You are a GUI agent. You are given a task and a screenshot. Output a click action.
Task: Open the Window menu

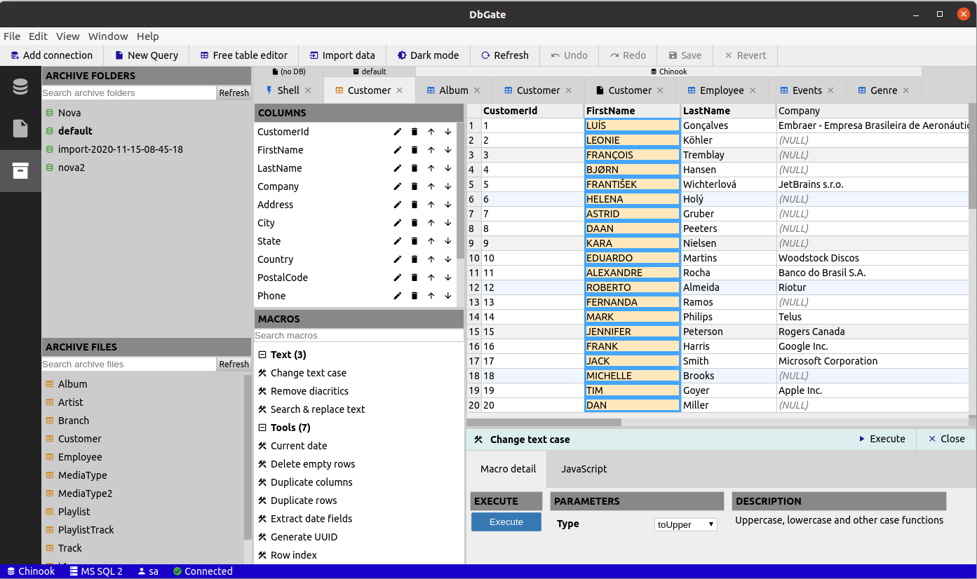click(108, 36)
